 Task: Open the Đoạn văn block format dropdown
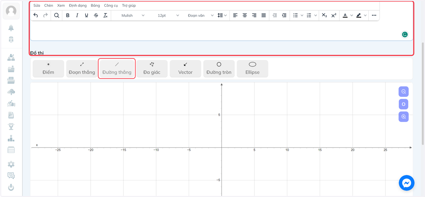[200, 16]
